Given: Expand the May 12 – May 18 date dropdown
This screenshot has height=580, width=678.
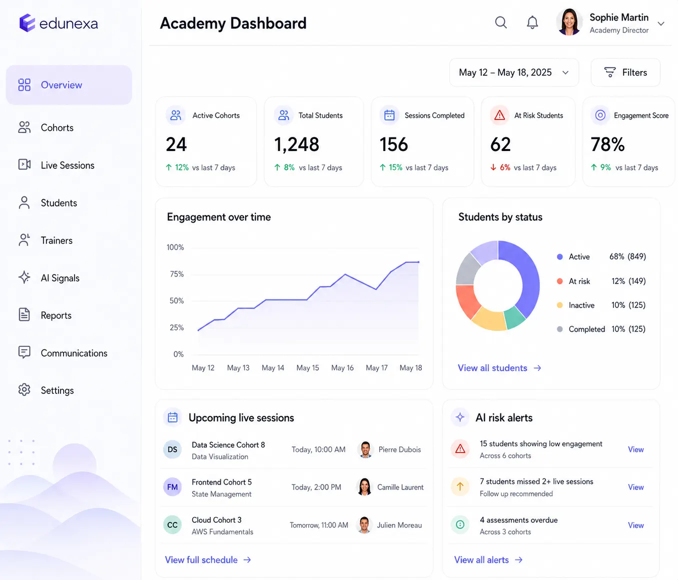Looking at the screenshot, I should [514, 72].
